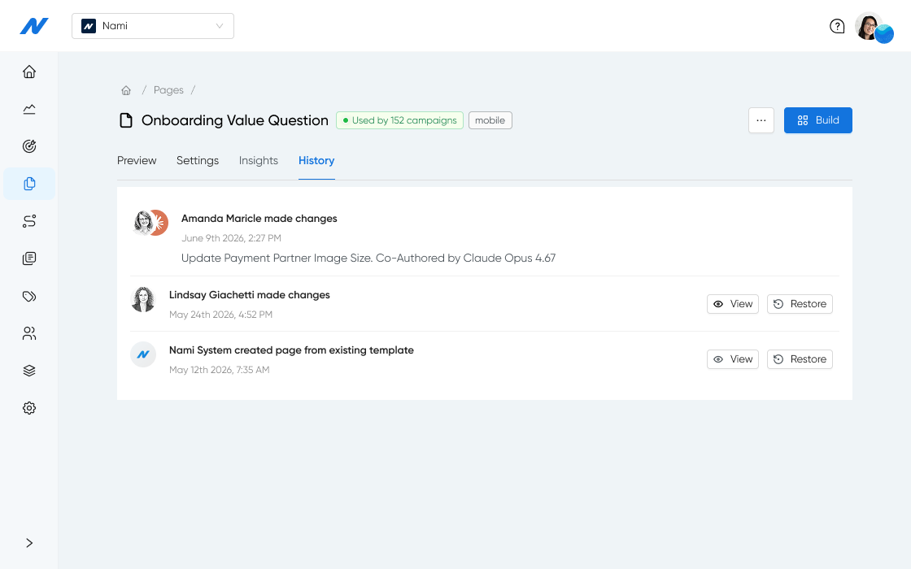Open the campaigns target sidebar icon

pos(29,146)
